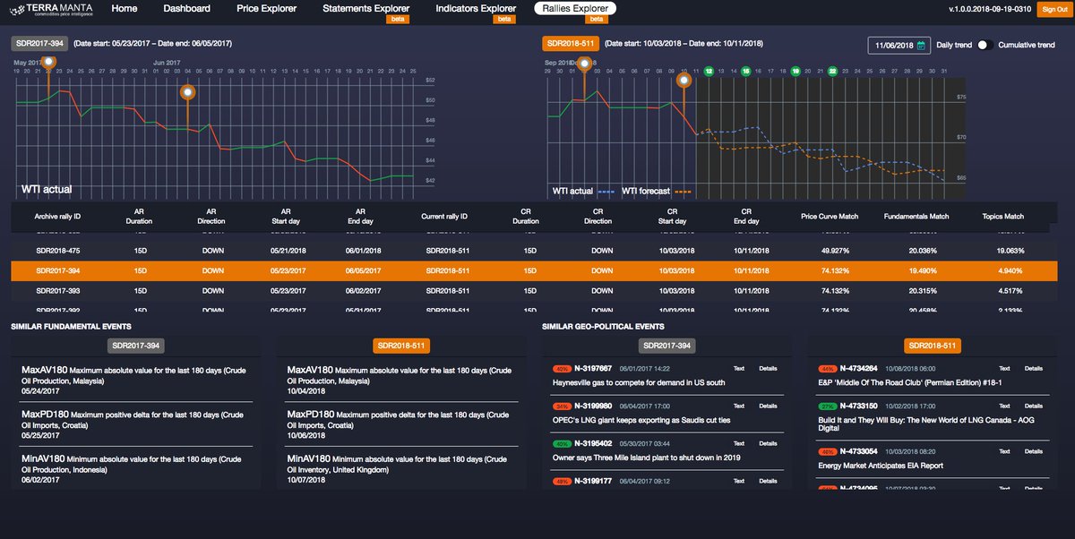
Task: Show Text for news N-3197667
Action: [739, 369]
